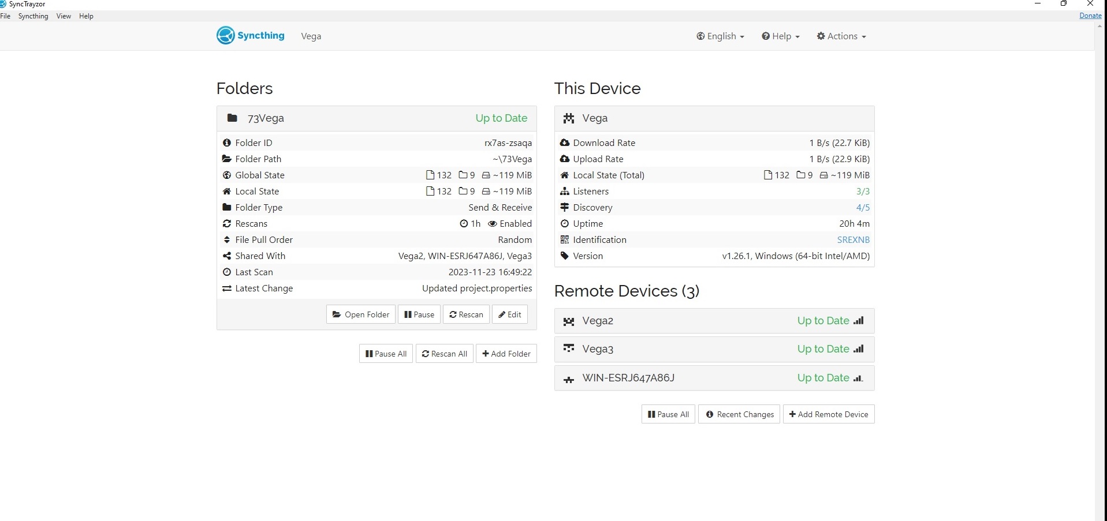Click the share icon next to Shared With
Image resolution: width=1107 pixels, height=521 pixels.
(227, 256)
